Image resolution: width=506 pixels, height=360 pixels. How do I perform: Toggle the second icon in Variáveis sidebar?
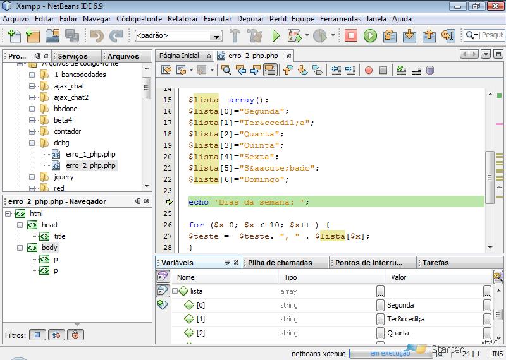pyautogui.click(x=163, y=291)
